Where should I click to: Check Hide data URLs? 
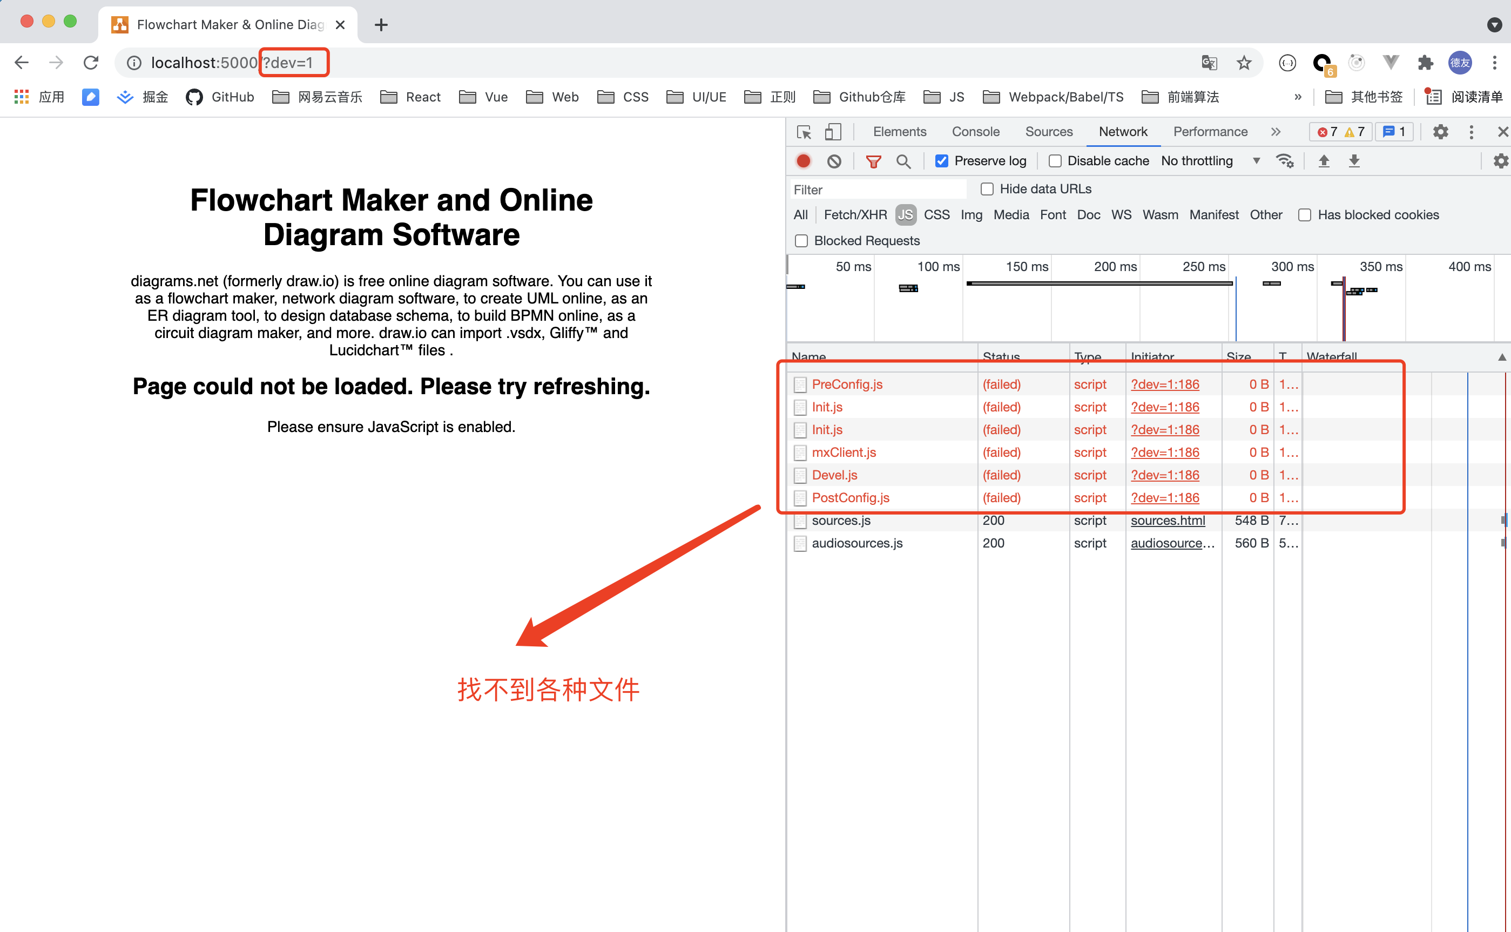point(987,189)
